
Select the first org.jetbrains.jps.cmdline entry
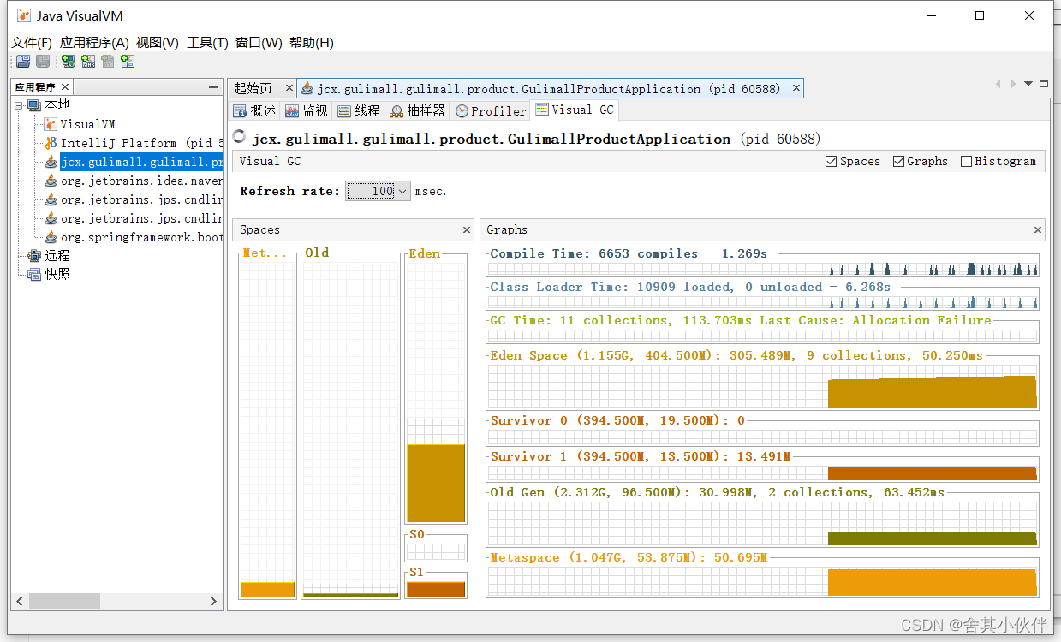[141, 199]
